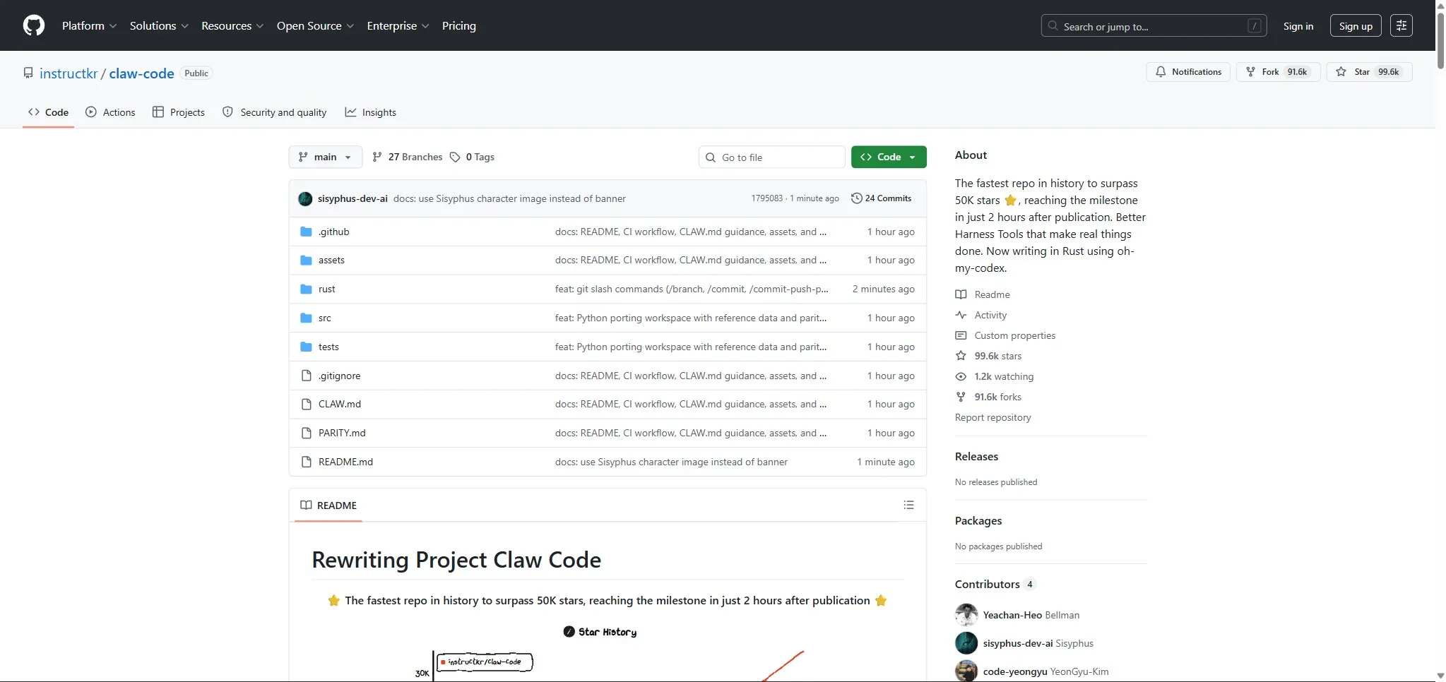1446x682 pixels.
Task: Click the Readme book icon in About sidebar
Action: [961, 294]
